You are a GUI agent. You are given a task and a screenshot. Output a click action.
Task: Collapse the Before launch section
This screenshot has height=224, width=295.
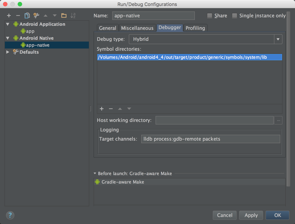pos(95,173)
